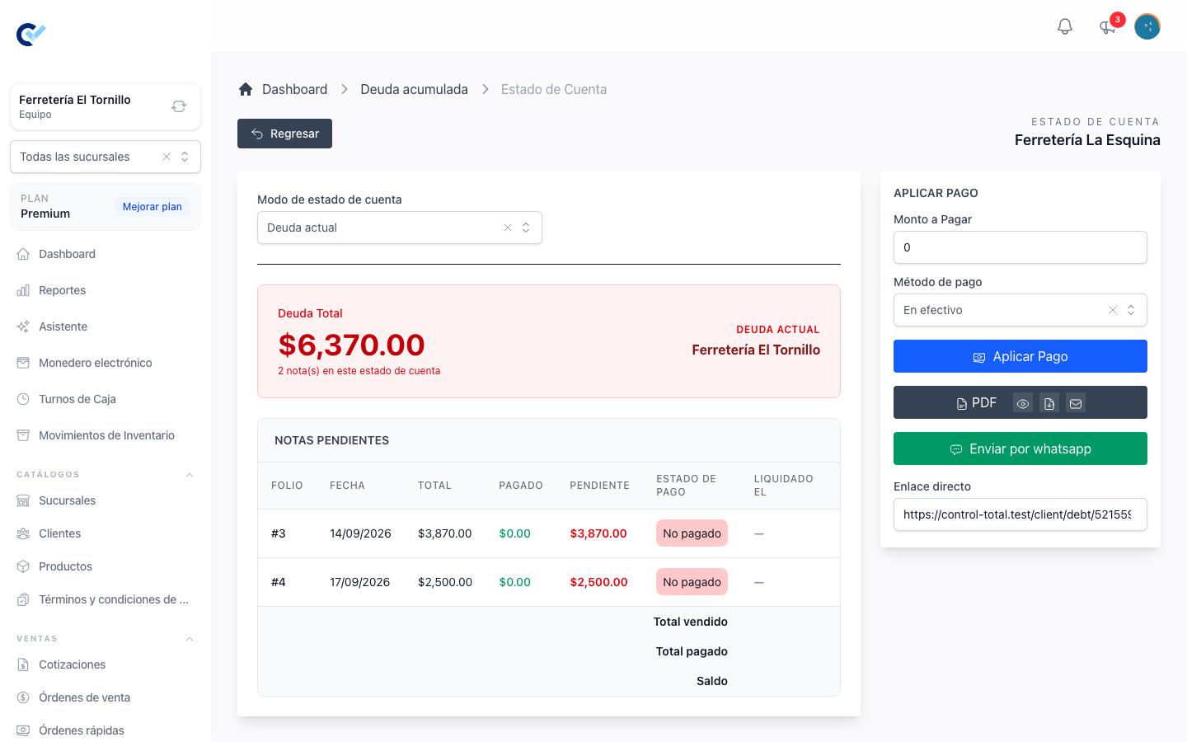Open Turnos de Caja in the sidebar
This screenshot has height=742, width=1187.
click(x=105, y=399)
